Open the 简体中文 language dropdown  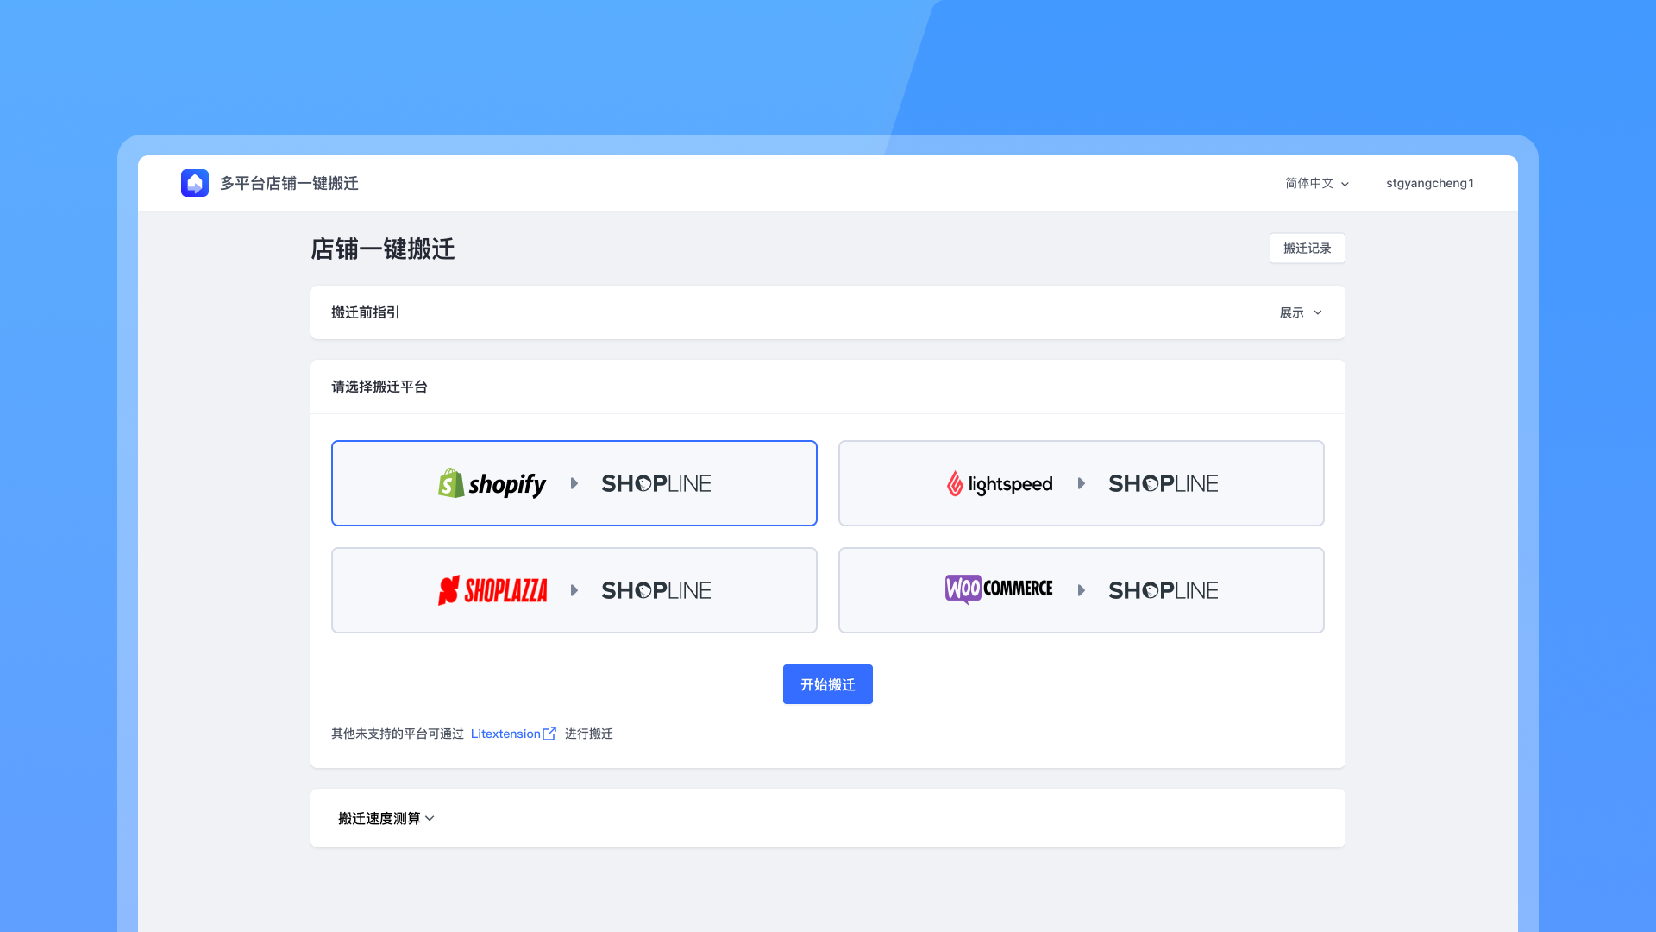(1316, 183)
